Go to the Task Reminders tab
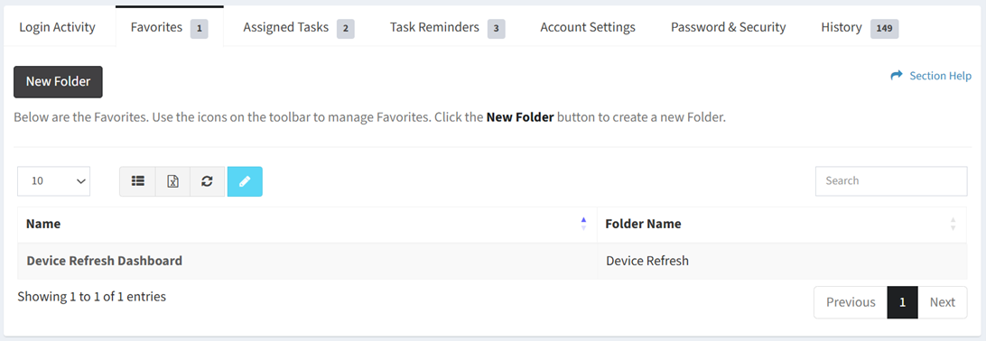 pyautogui.click(x=447, y=28)
